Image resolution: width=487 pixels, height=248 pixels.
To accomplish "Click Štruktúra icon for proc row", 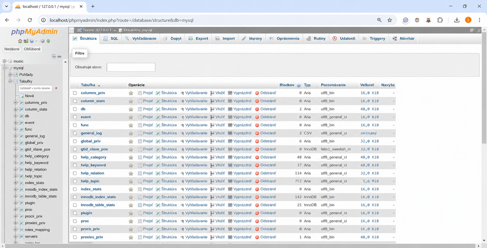I will pos(158,221).
